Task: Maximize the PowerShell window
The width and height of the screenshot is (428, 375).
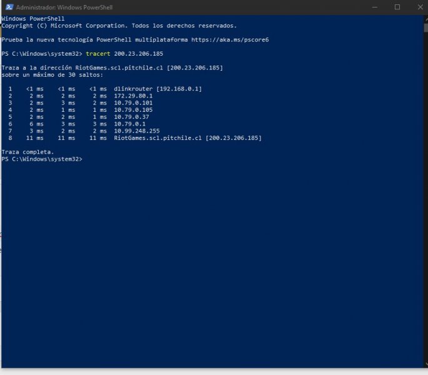Action: tap(397, 7)
